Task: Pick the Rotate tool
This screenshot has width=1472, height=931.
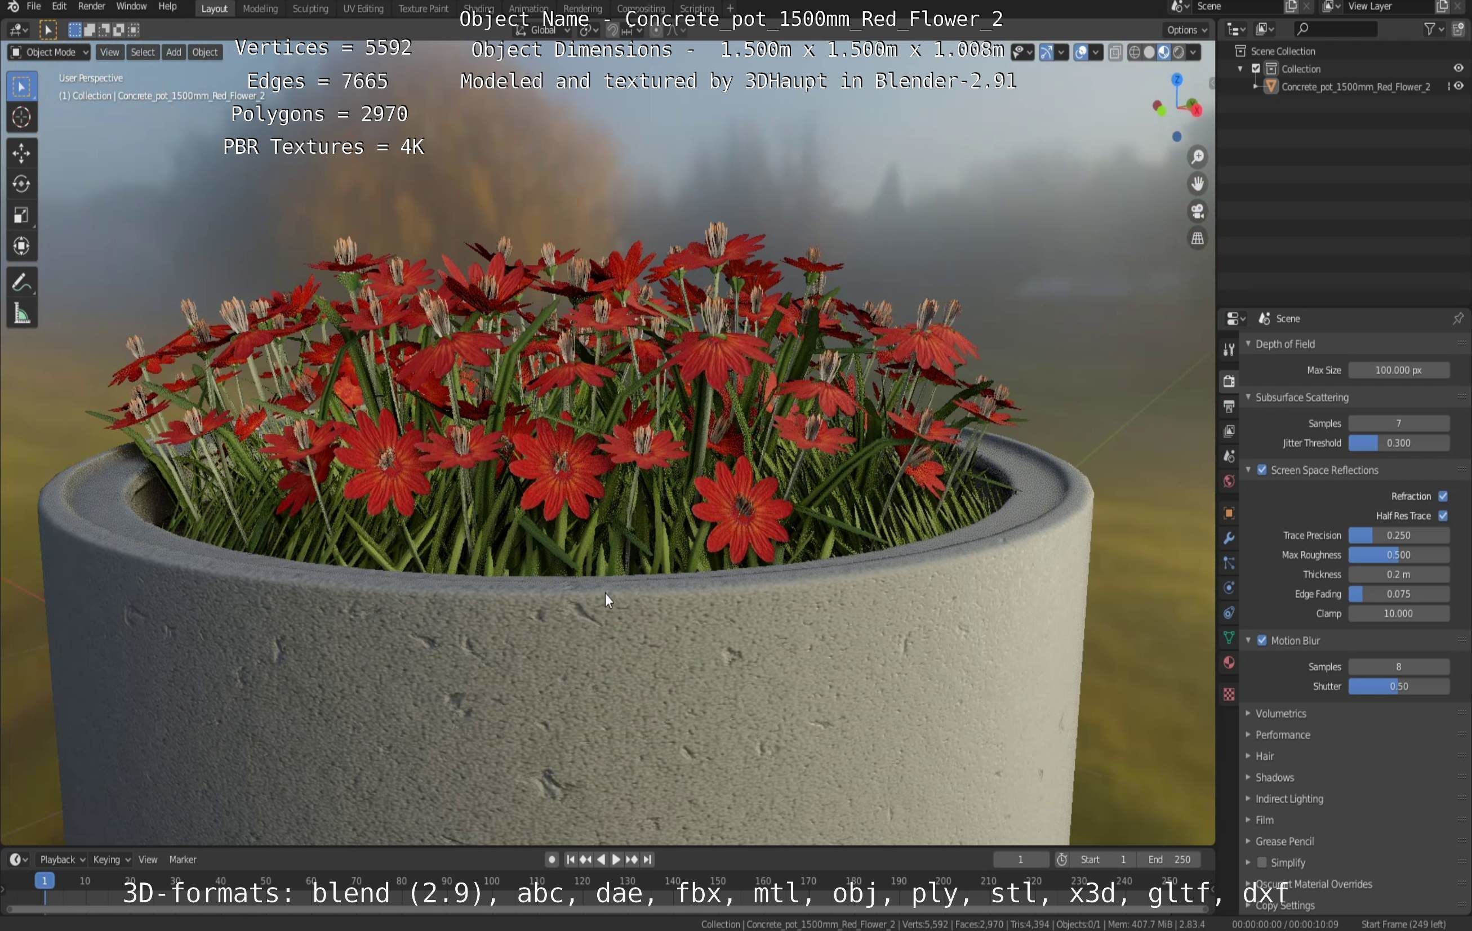Action: click(21, 184)
